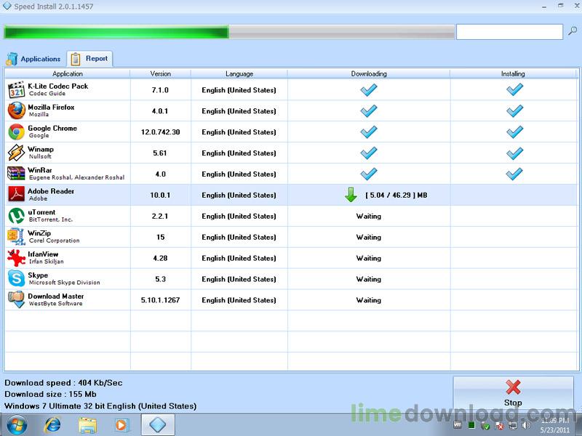
Task: Click inside the search input field
Action: [509, 32]
